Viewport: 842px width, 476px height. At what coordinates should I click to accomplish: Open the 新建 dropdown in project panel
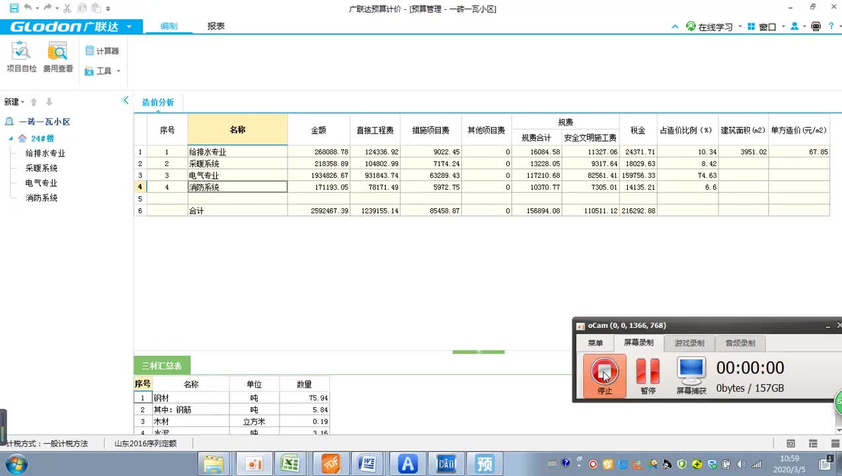pos(14,102)
